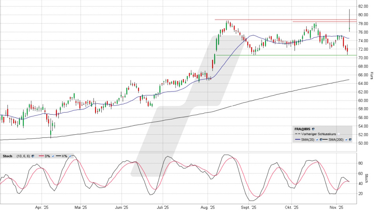Hide the D% stochastic line
Image resolution: width=377 pixels, height=212 pixels.
pyautogui.click(x=52, y=156)
